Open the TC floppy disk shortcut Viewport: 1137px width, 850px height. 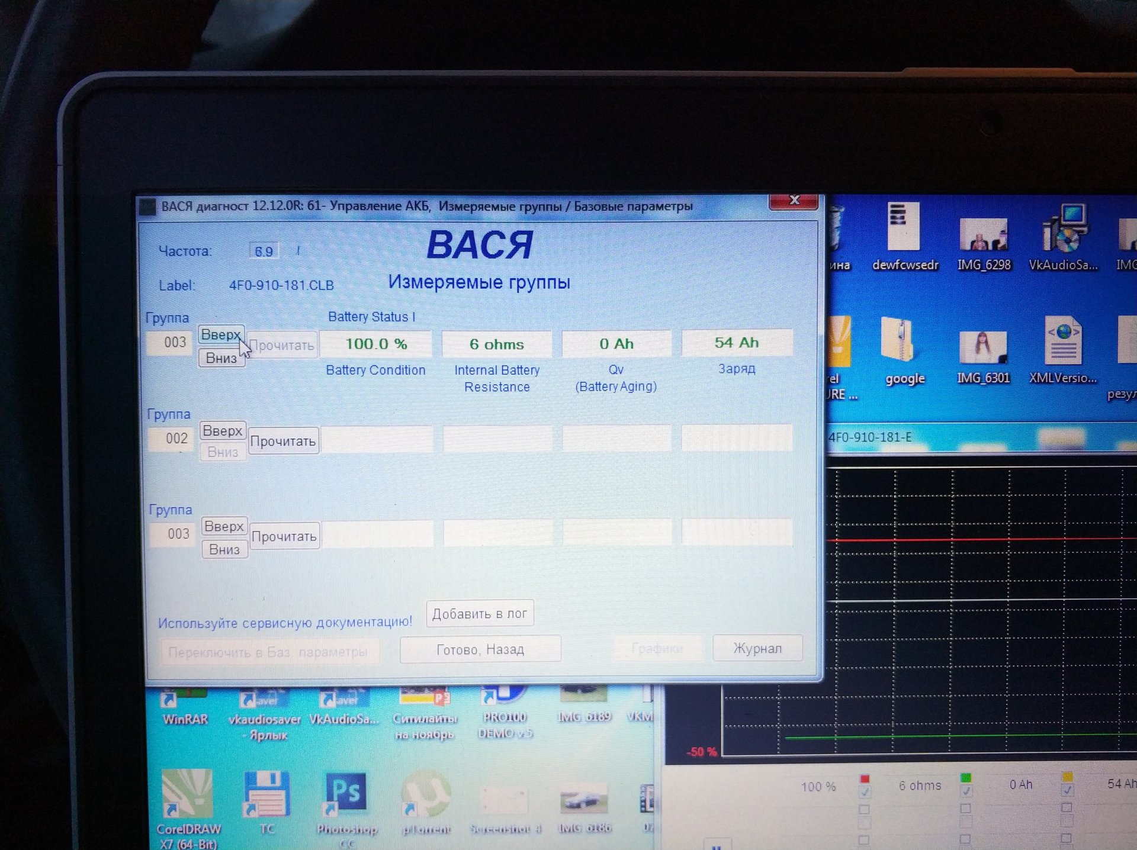pos(266,794)
